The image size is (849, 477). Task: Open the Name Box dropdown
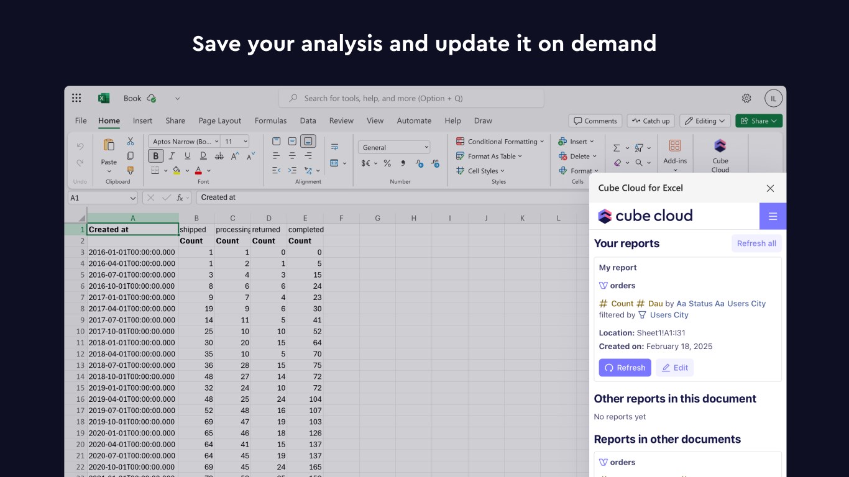point(132,198)
